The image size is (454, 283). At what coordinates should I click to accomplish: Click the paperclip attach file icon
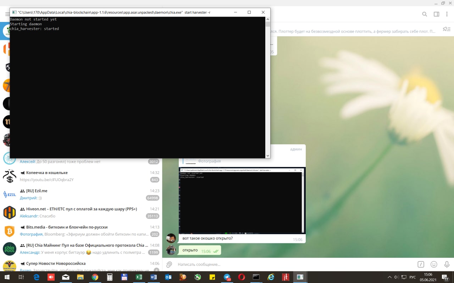click(x=169, y=264)
